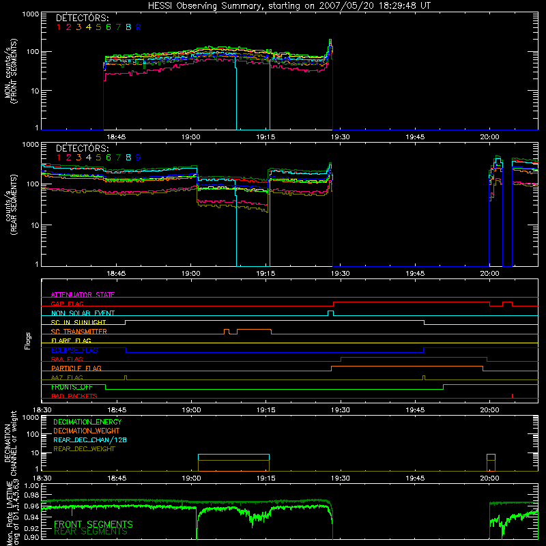Click the DECIMATION_ENERGY legend entry
This screenshot has width=546, height=546.
87,422
